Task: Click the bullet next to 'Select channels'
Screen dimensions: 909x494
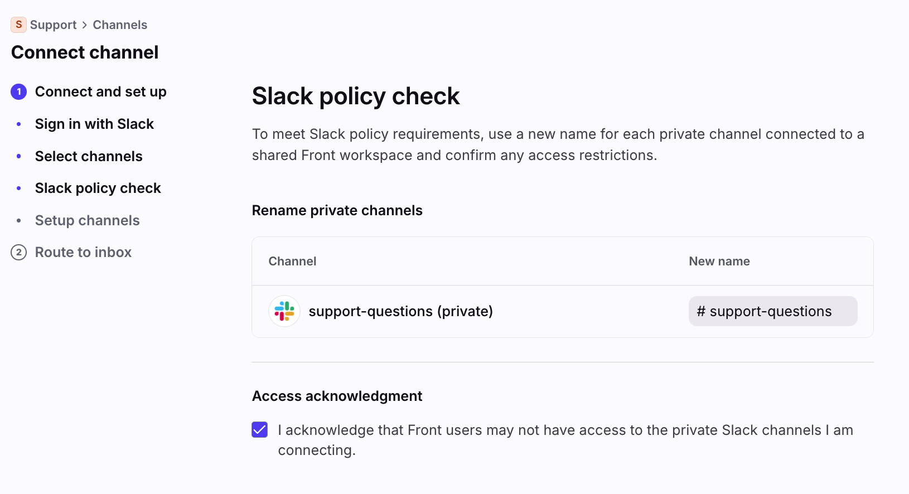Action: point(19,157)
